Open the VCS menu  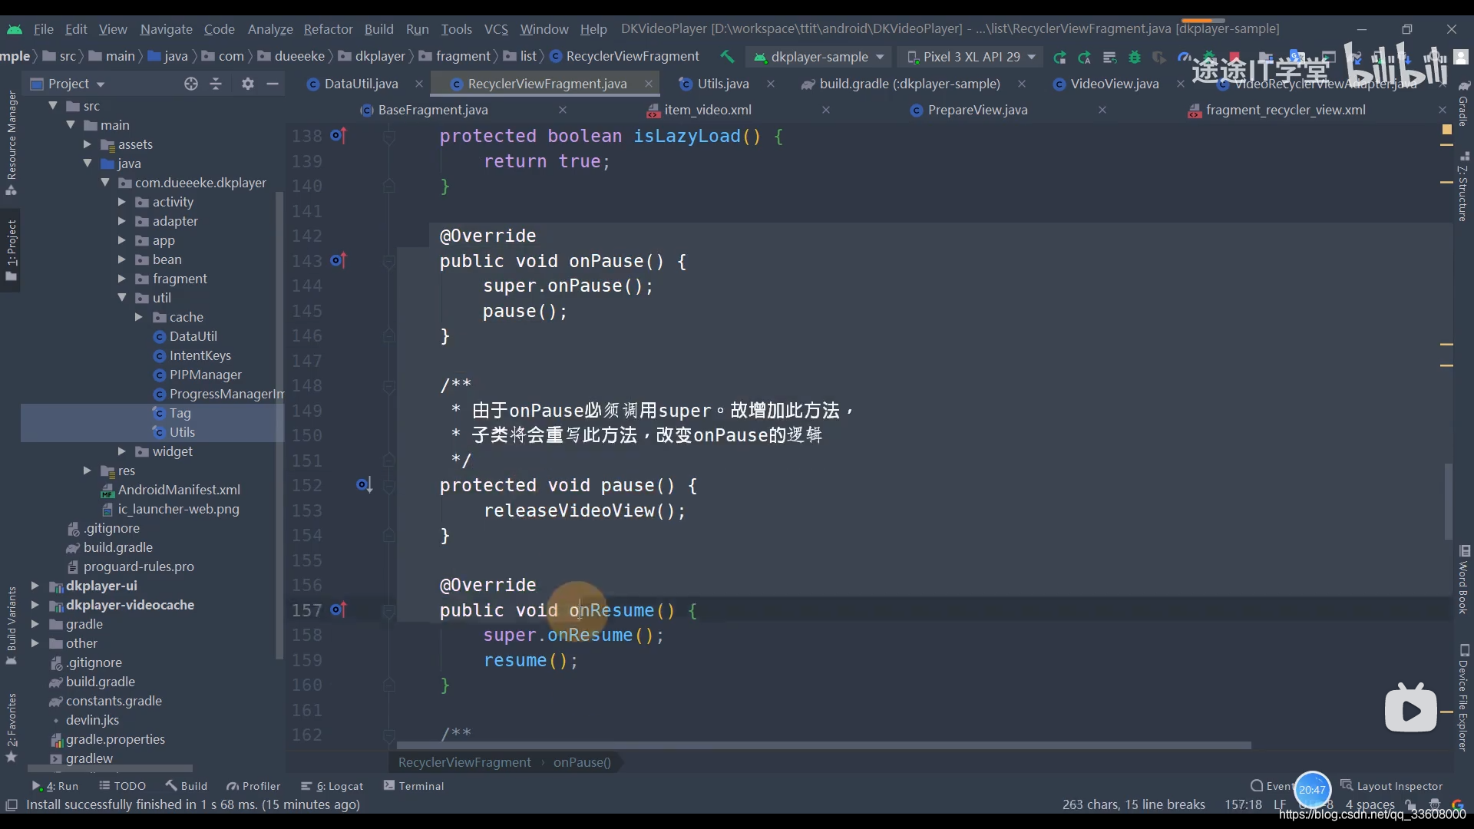[496, 29]
